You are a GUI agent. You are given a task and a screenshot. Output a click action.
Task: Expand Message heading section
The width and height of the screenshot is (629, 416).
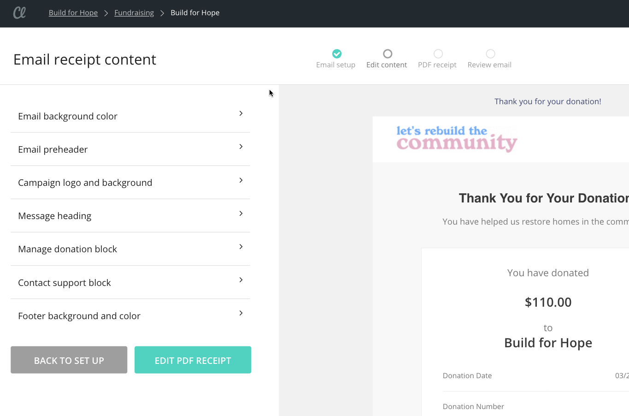pyautogui.click(x=130, y=216)
